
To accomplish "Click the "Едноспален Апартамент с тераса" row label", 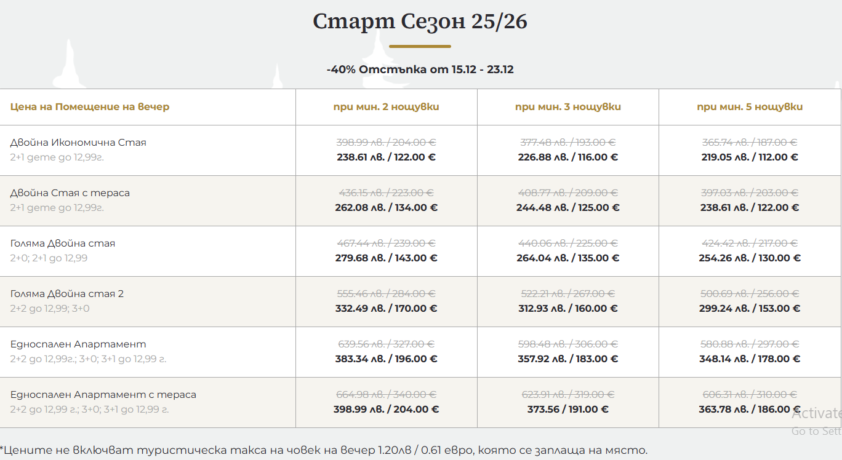I will (103, 395).
